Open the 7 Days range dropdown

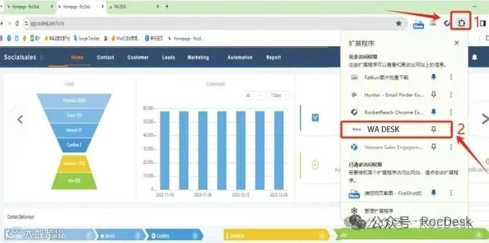278,96
